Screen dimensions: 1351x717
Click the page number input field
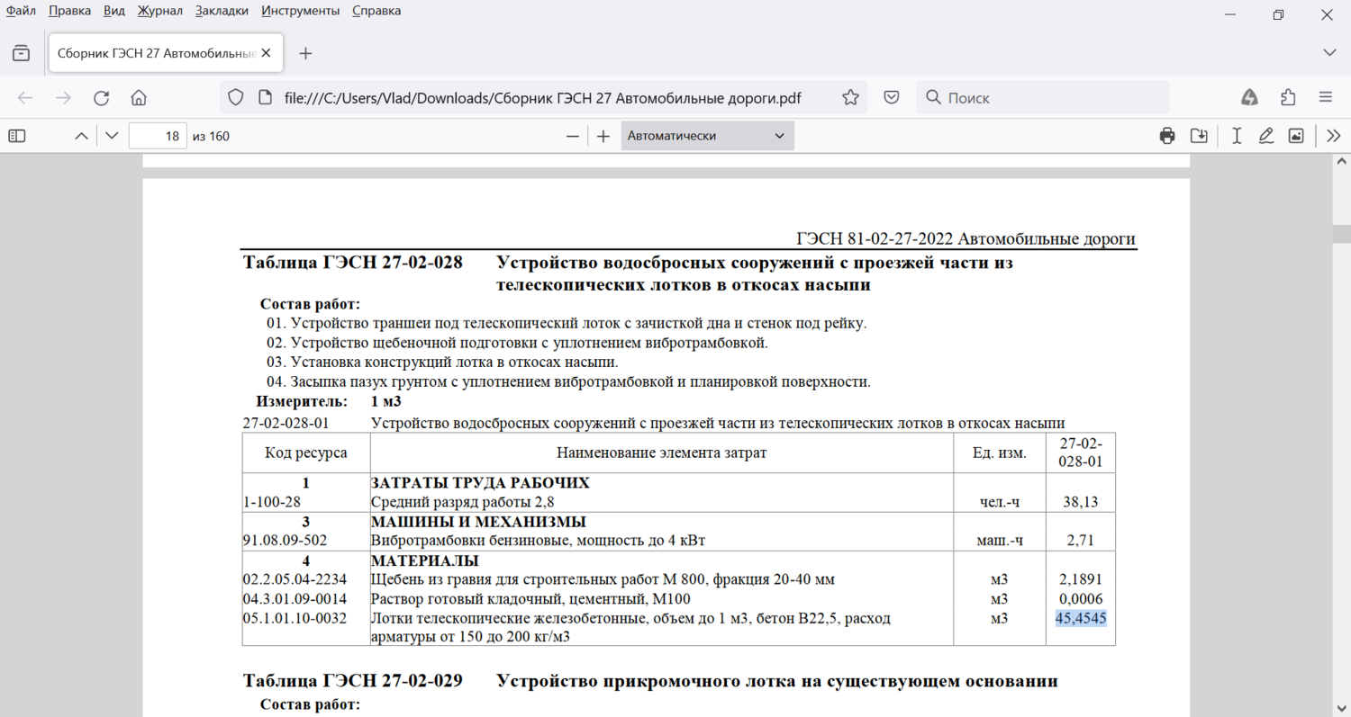click(x=158, y=136)
